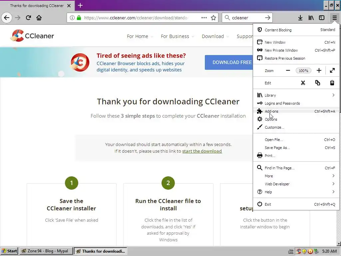Click the system clock showing 5:20 AM
The image size is (341, 256).
(329, 251)
